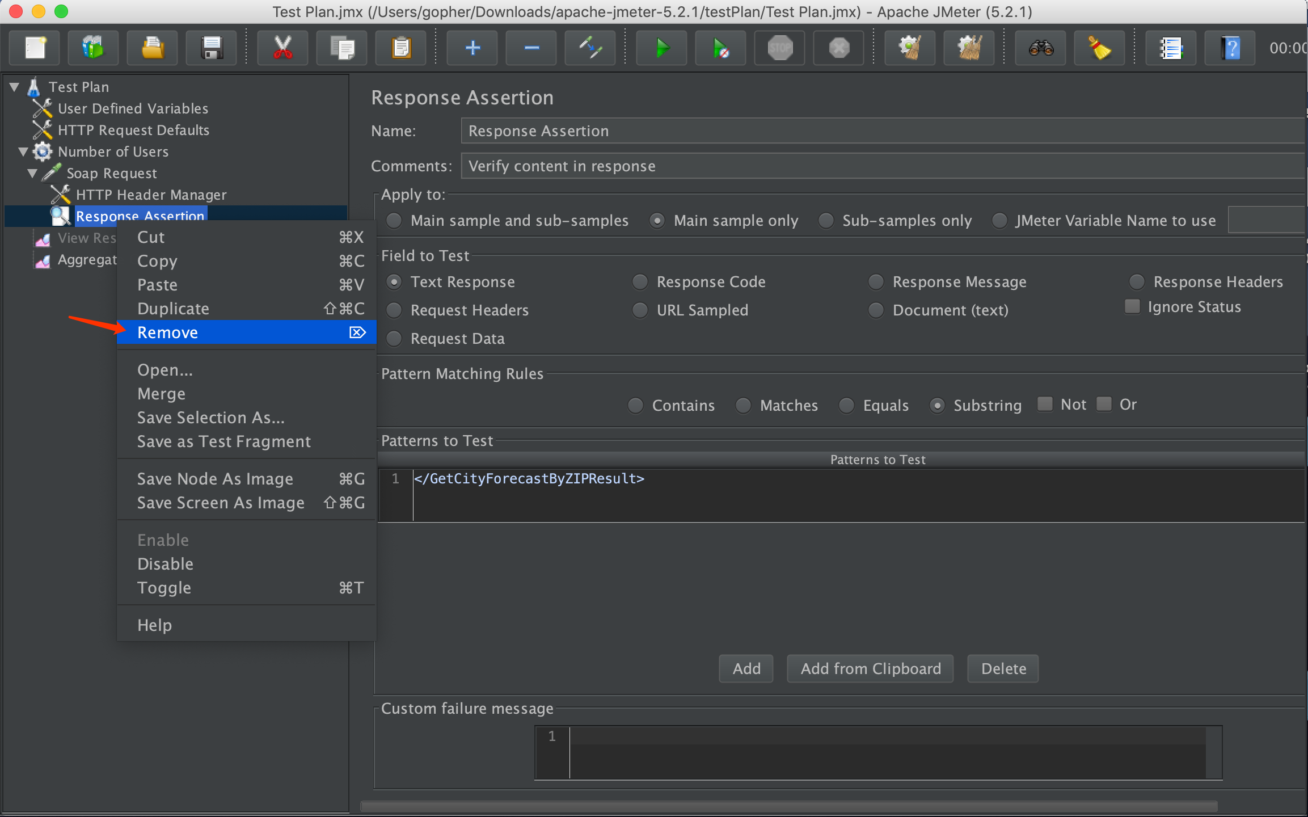Select Duplicate in the context menu
Screen dimensions: 1308x817
[x=174, y=309]
